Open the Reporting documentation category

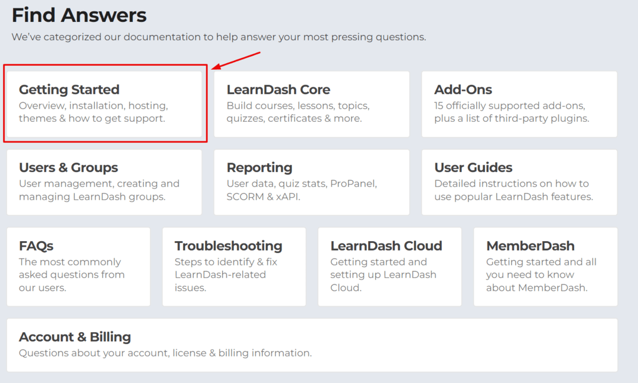coord(311,183)
